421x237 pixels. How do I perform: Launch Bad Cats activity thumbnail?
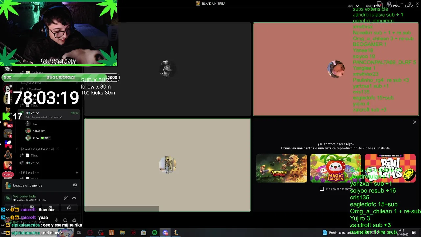(x=390, y=168)
